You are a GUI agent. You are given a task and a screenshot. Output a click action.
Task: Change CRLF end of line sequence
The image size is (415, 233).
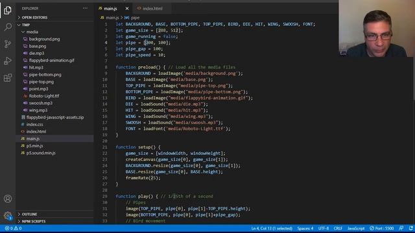click(338, 228)
